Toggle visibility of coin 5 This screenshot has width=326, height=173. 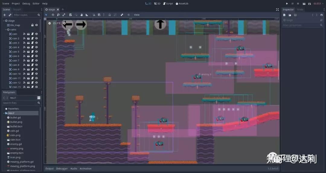37,52
